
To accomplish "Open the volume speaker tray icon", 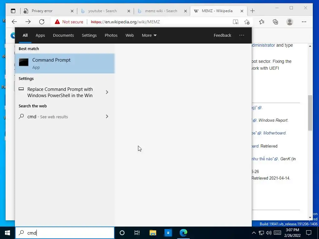I will [269, 233].
